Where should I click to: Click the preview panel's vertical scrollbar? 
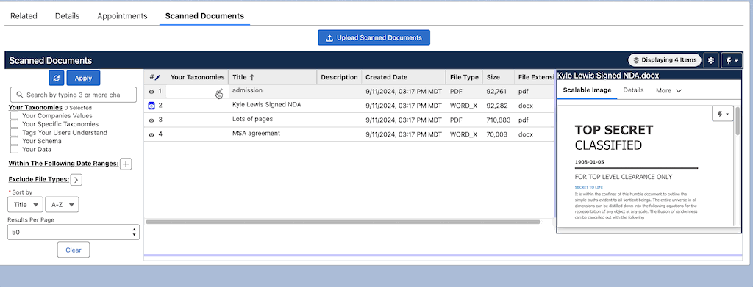coord(738,120)
